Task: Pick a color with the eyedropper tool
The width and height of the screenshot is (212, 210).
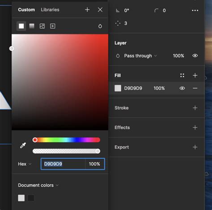Action: (23, 145)
